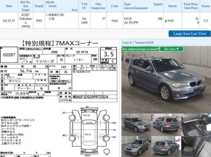
Task: Select the rear-view thumbnail in the top row
Action: tap(166, 125)
